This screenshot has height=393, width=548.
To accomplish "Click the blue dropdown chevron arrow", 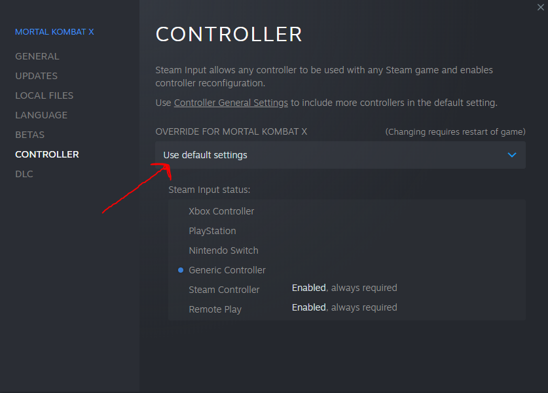I will tap(511, 155).
